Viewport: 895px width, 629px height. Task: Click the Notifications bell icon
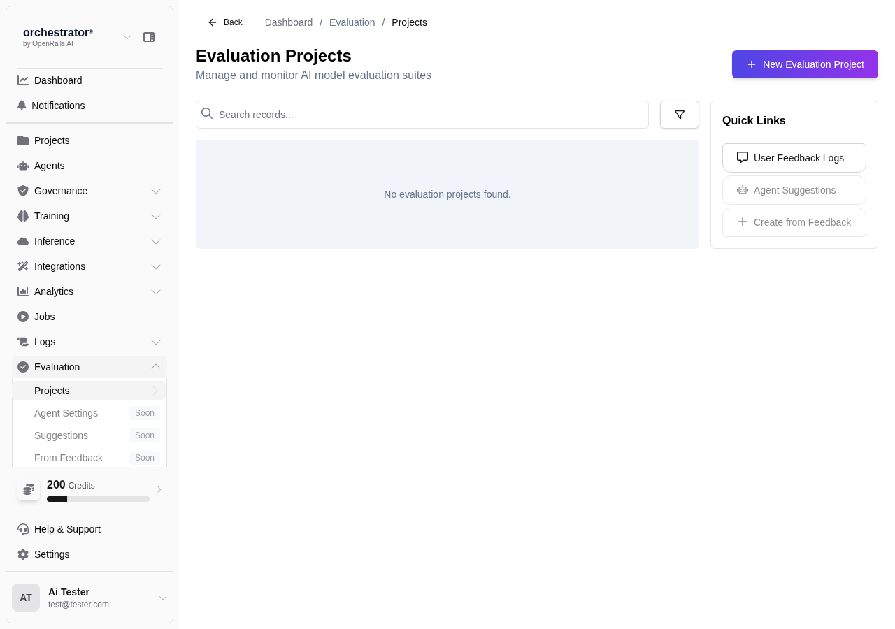click(22, 106)
